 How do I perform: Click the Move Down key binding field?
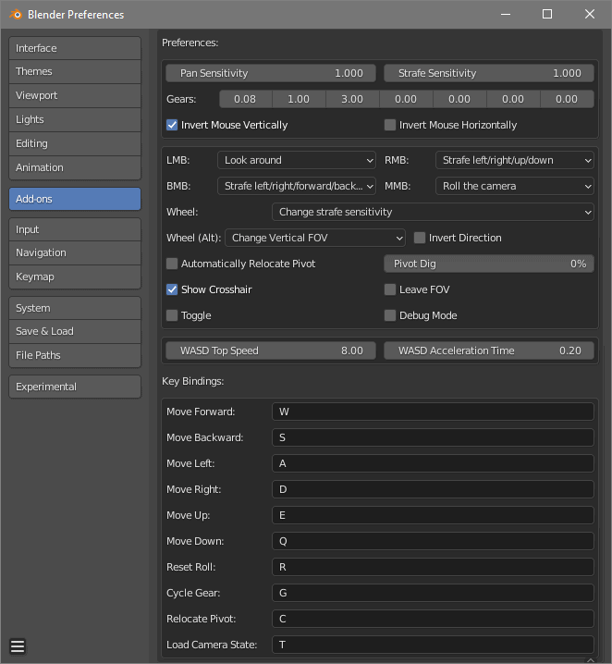tap(433, 541)
